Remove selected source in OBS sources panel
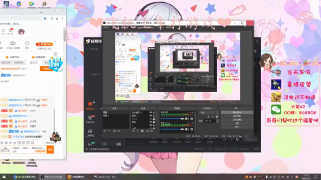The width and height of the screenshot is (321, 180). pos(137,131)
